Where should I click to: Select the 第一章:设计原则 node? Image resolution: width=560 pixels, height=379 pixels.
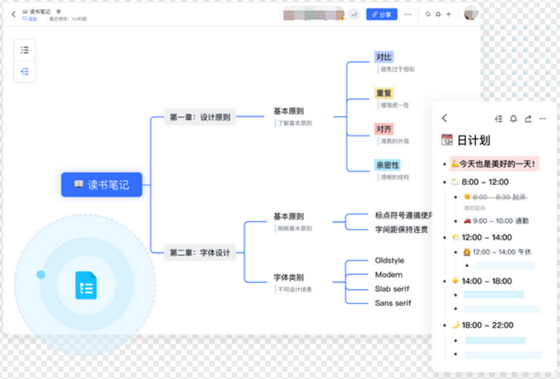pos(200,117)
